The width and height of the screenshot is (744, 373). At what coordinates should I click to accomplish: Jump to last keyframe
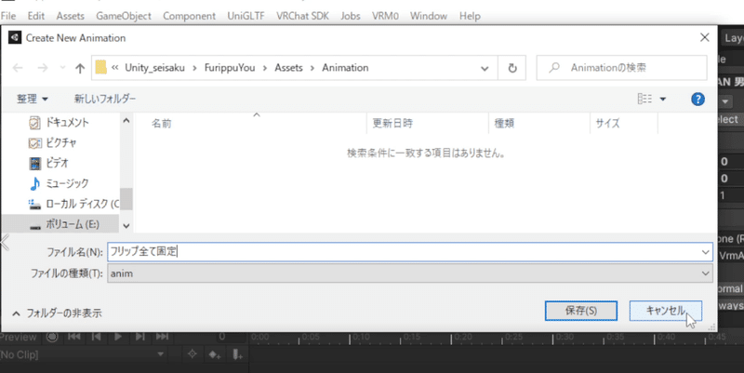(x=162, y=337)
